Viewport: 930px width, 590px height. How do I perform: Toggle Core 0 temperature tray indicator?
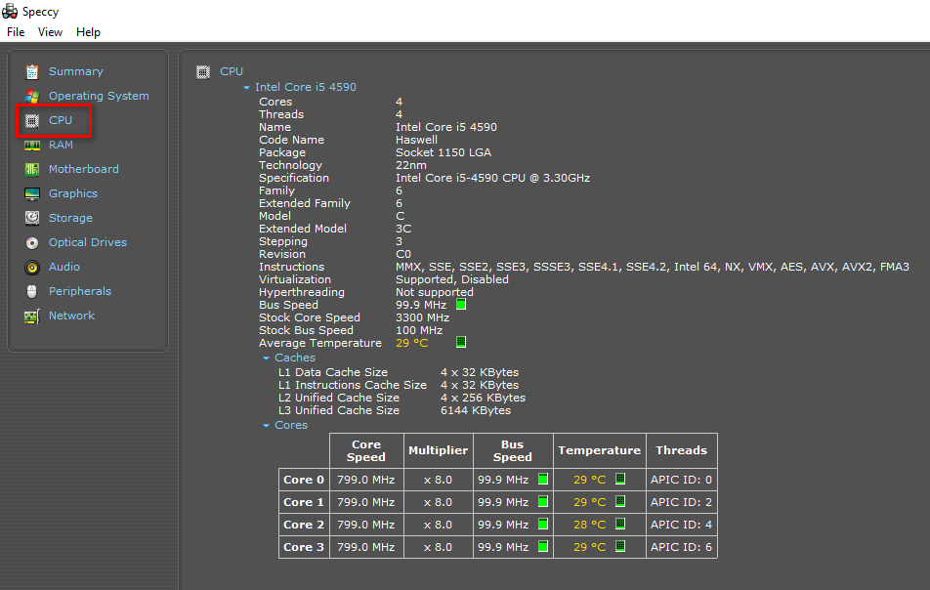[620, 479]
